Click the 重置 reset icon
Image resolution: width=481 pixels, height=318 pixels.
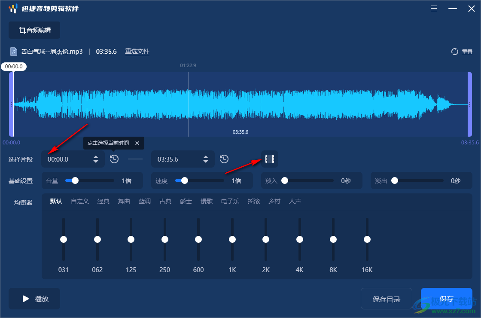tap(455, 52)
